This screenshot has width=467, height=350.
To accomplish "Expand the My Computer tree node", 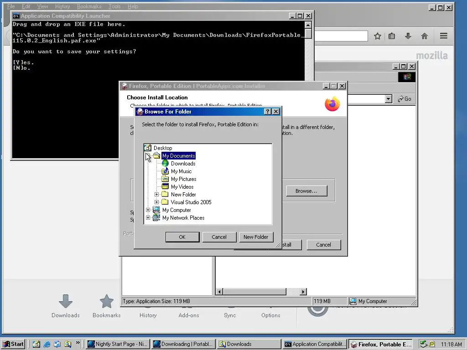I will click(148, 210).
